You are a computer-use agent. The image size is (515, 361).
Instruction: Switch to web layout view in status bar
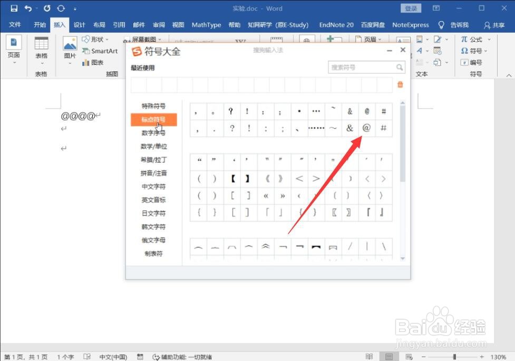409,357
